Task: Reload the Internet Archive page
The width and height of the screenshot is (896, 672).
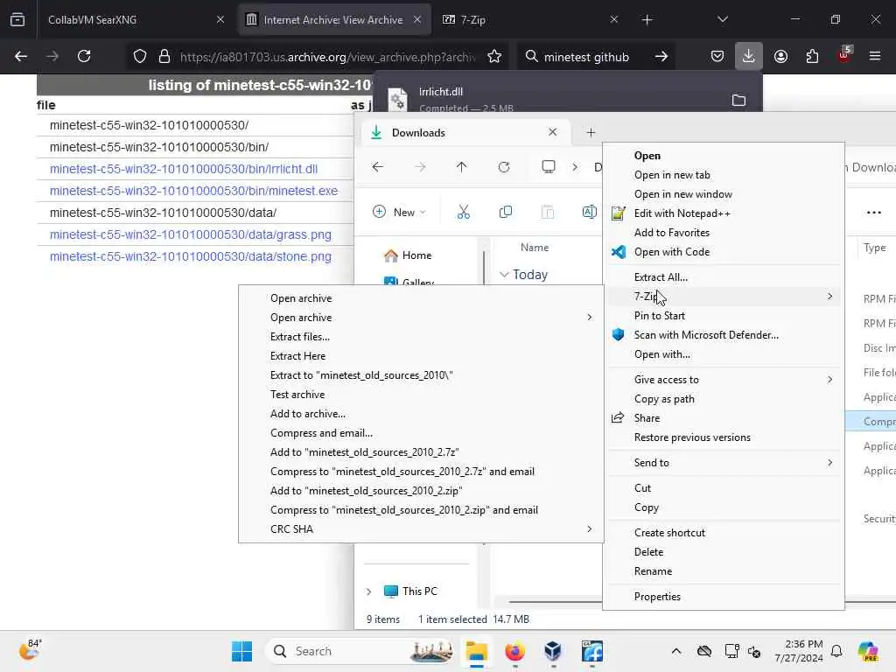Action: 84,57
